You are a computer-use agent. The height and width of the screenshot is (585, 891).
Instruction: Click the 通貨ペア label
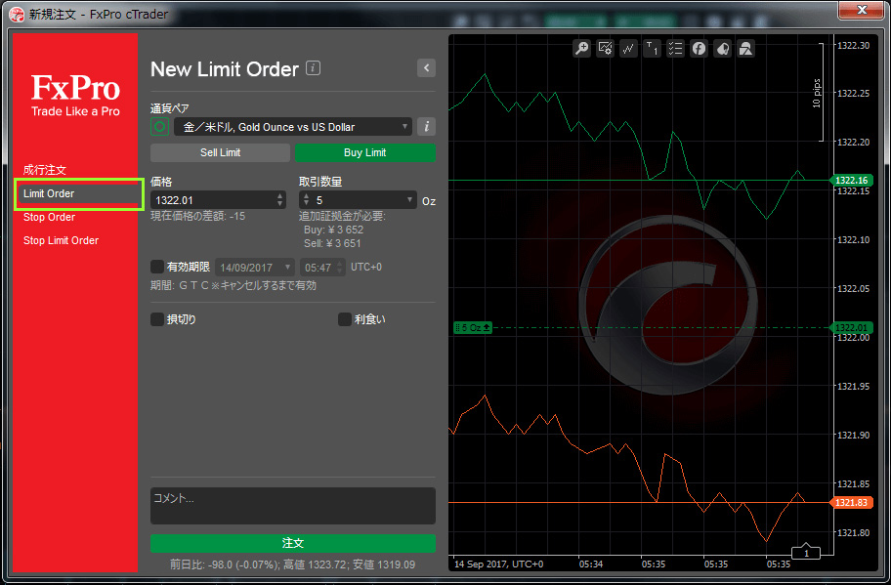click(170, 108)
